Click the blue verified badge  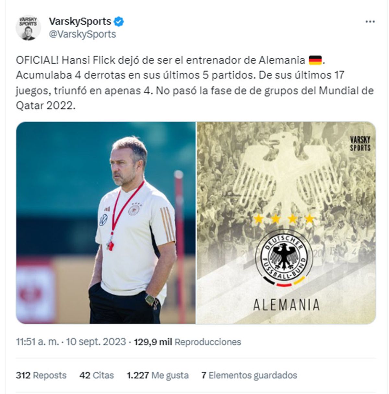(119, 22)
